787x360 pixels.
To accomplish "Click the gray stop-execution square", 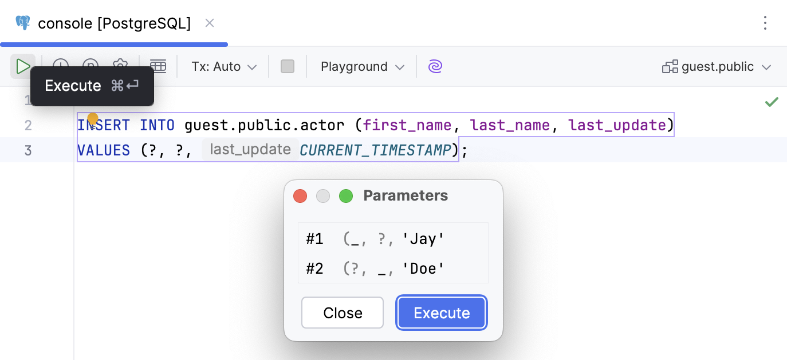I will [287, 66].
